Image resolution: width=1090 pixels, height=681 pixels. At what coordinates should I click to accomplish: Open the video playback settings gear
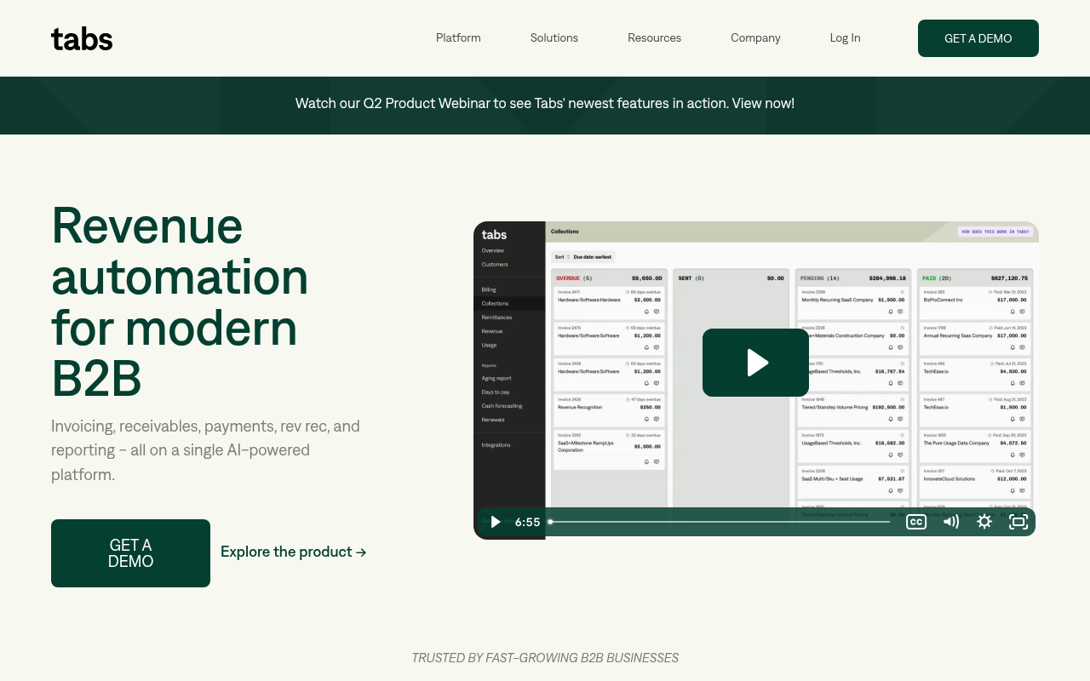coord(984,522)
